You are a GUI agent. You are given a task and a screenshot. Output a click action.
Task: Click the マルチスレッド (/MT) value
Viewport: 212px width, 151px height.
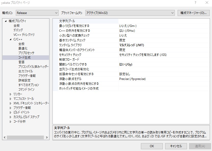[x=131, y=45]
